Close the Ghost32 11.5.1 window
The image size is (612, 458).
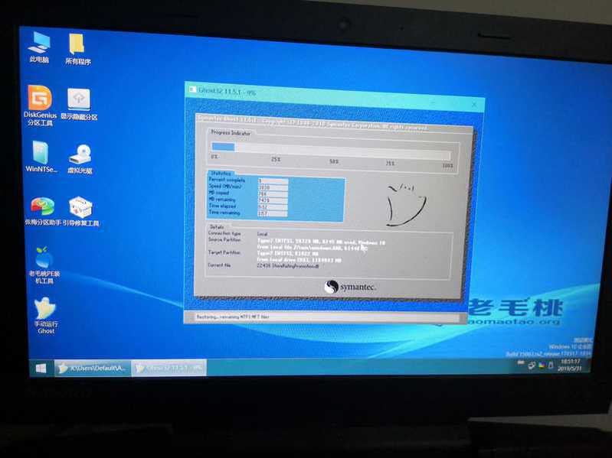point(474,105)
